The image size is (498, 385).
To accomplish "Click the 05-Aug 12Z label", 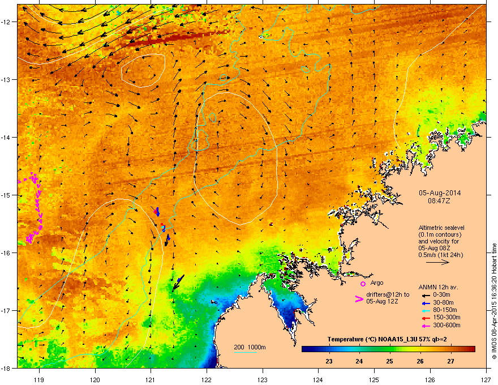I will coord(382,301).
